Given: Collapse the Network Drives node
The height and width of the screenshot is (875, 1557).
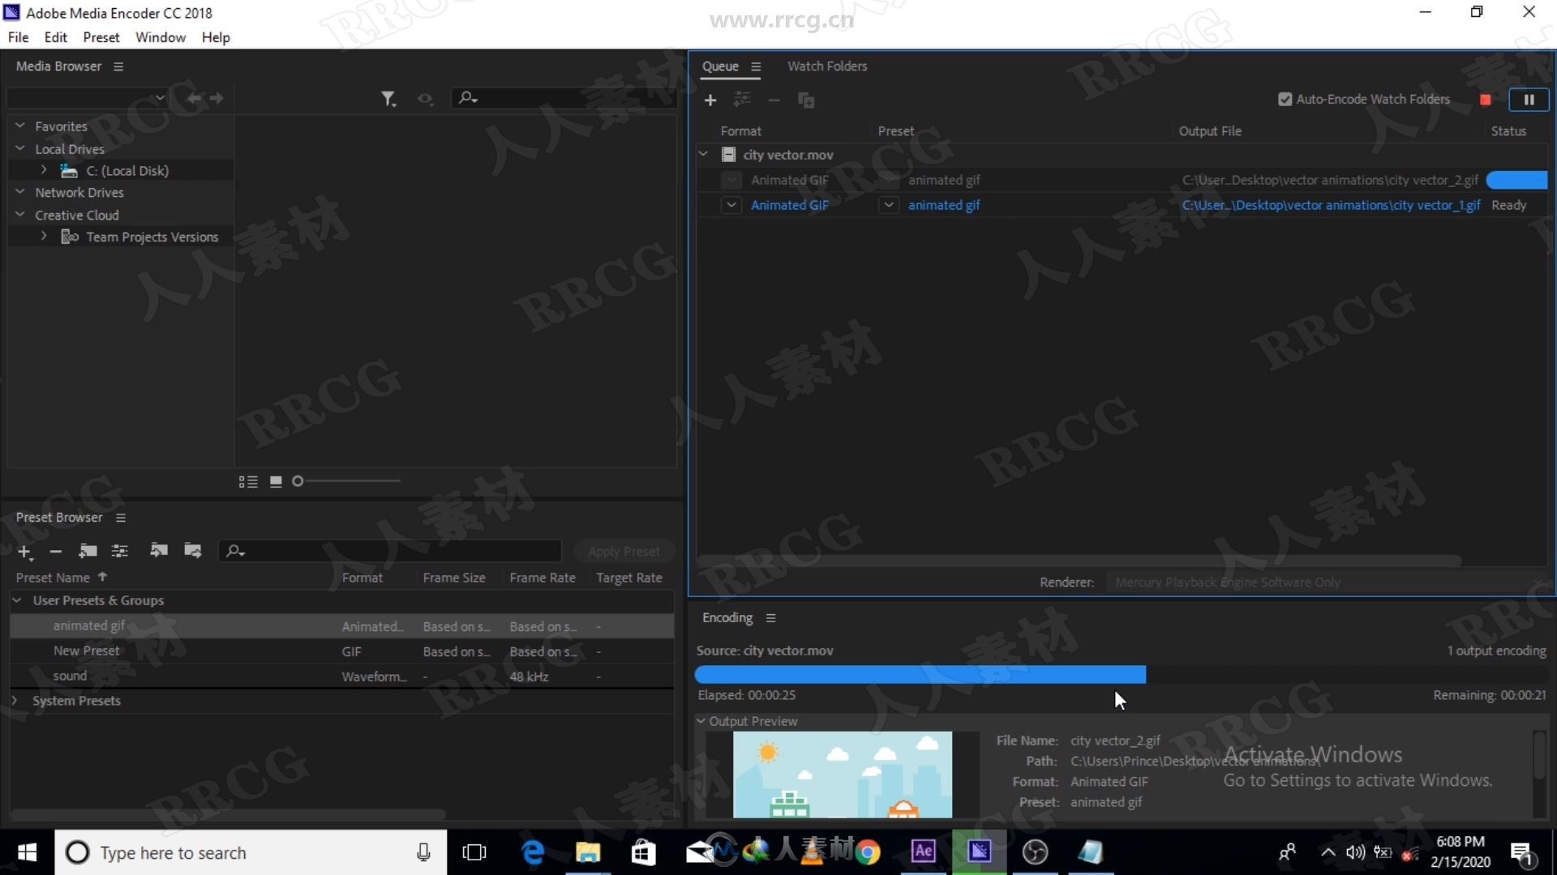Looking at the screenshot, I should tap(20, 193).
